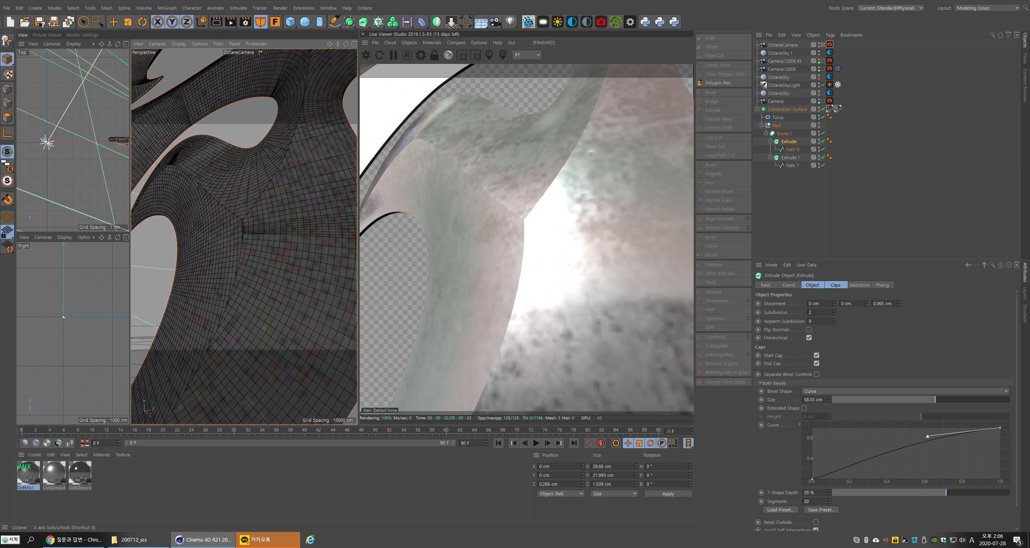Adjust the Shape Depth slider

coord(921,493)
